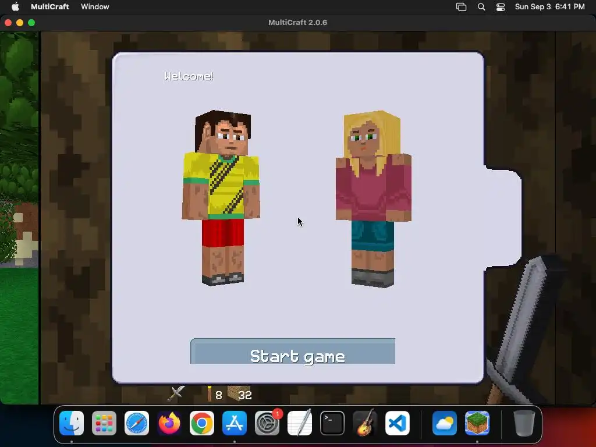The width and height of the screenshot is (596, 447).
Task: Click the MultiCraft grass block Dock icon
Action: pyautogui.click(x=477, y=423)
